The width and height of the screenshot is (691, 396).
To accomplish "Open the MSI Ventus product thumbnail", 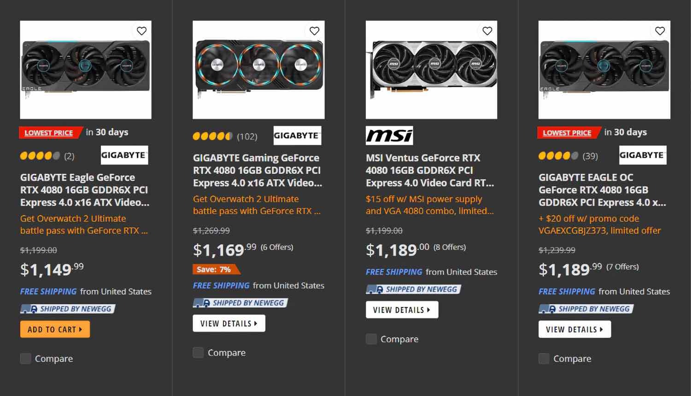I will click(x=431, y=70).
